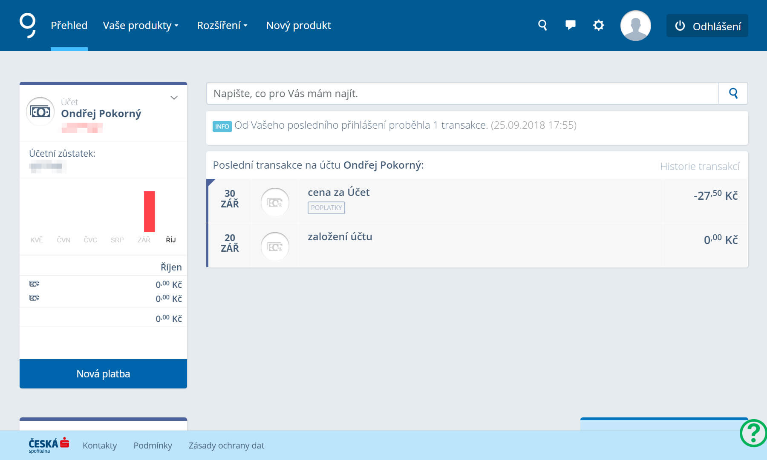Click the account banknote icon beside Ondřej Pokorný
The width and height of the screenshot is (767, 460).
[x=40, y=112]
